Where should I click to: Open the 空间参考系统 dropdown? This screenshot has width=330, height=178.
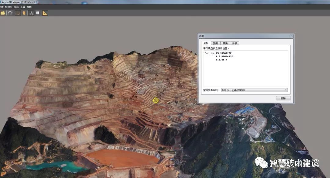(x=254, y=90)
